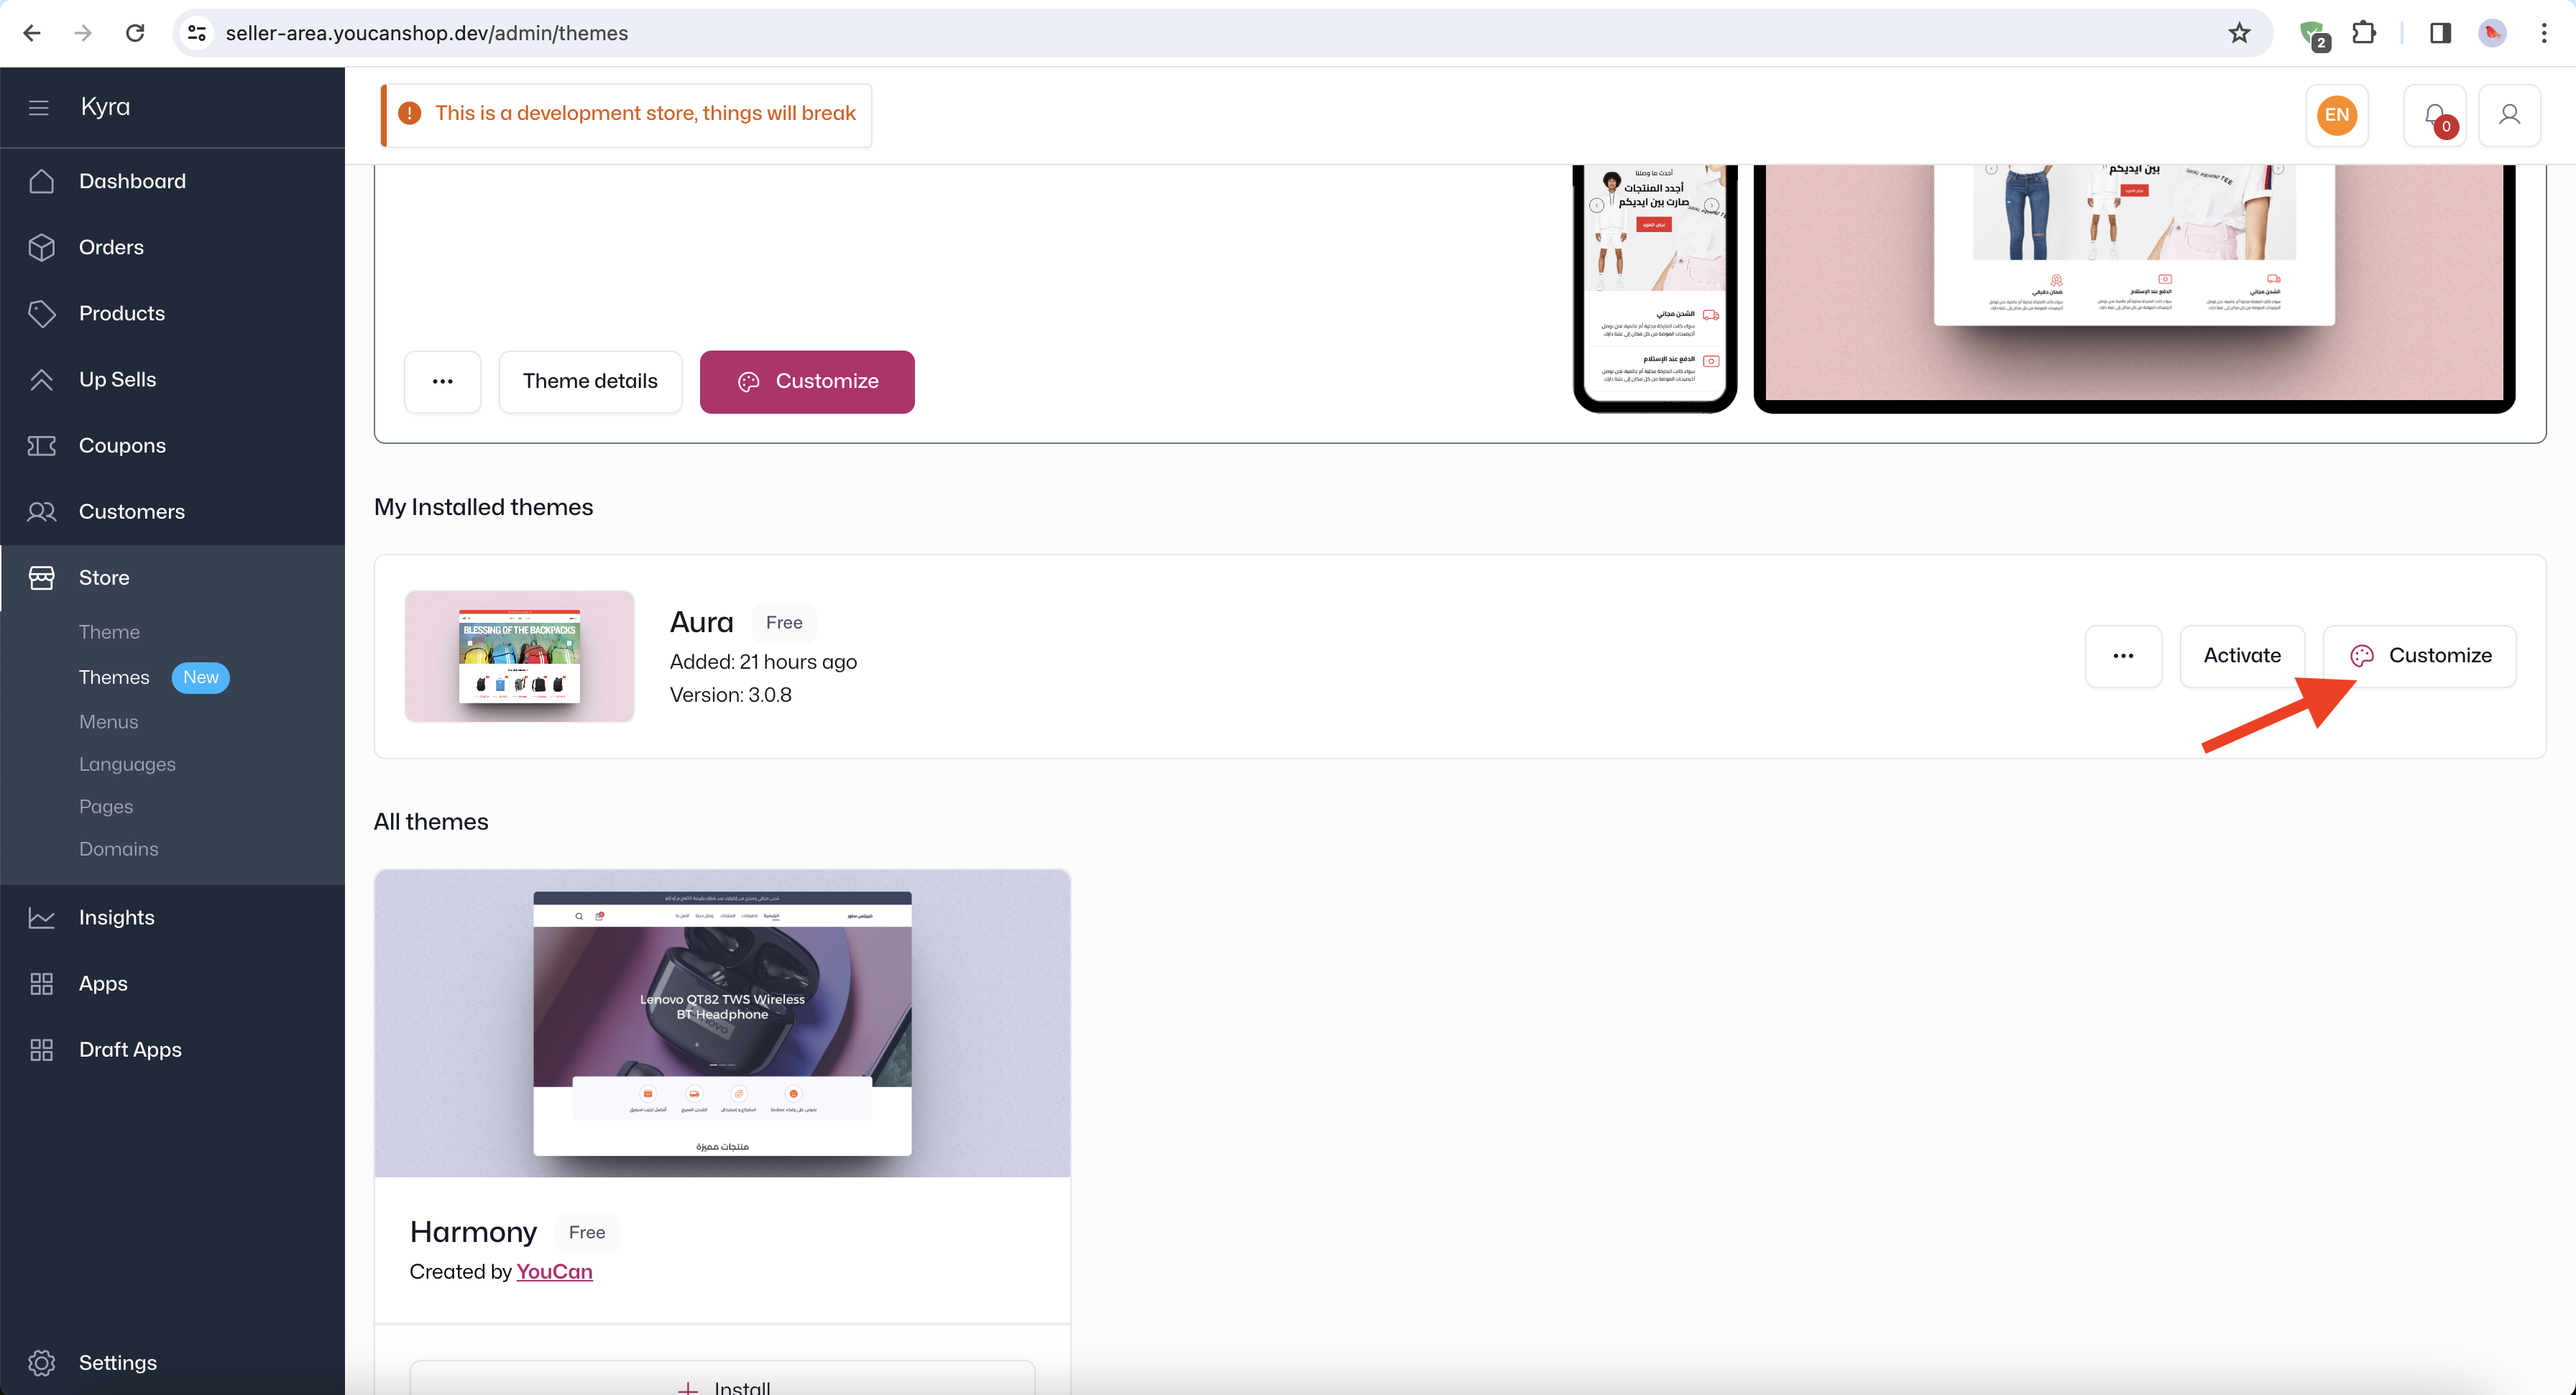Open the browser extensions puzzle icon
The width and height of the screenshot is (2576, 1395).
pyautogui.click(x=2364, y=33)
